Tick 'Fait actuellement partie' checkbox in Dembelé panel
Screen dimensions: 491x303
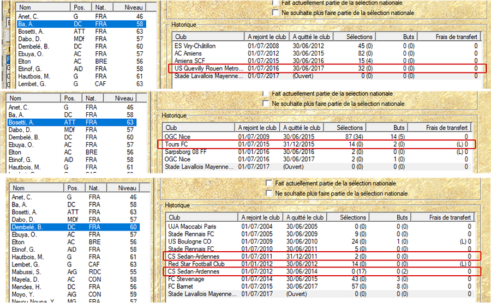[x=268, y=183]
